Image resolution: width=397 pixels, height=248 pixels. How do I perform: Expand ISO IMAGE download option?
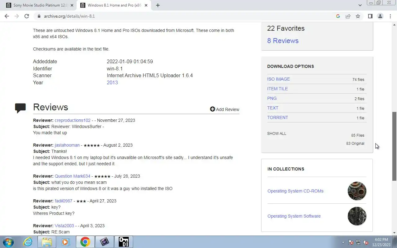(279, 79)
